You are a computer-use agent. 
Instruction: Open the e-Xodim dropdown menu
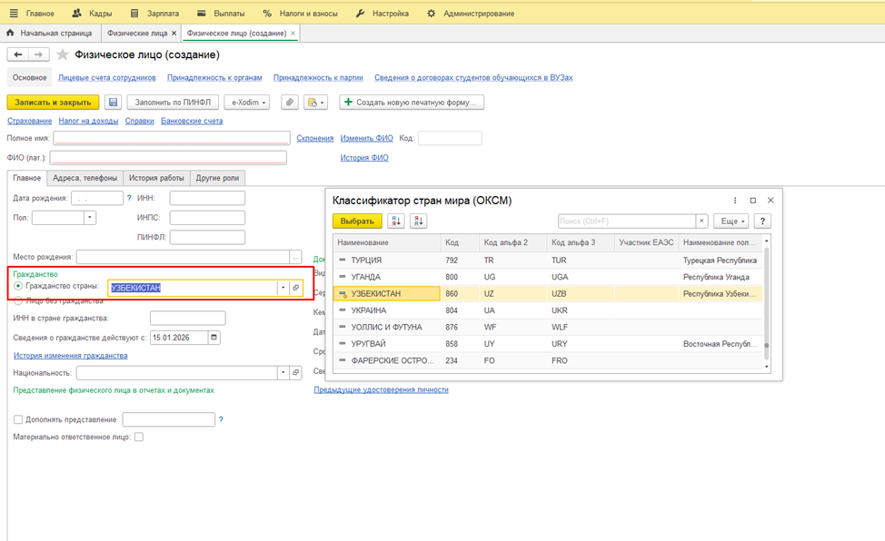pos(246,103)
